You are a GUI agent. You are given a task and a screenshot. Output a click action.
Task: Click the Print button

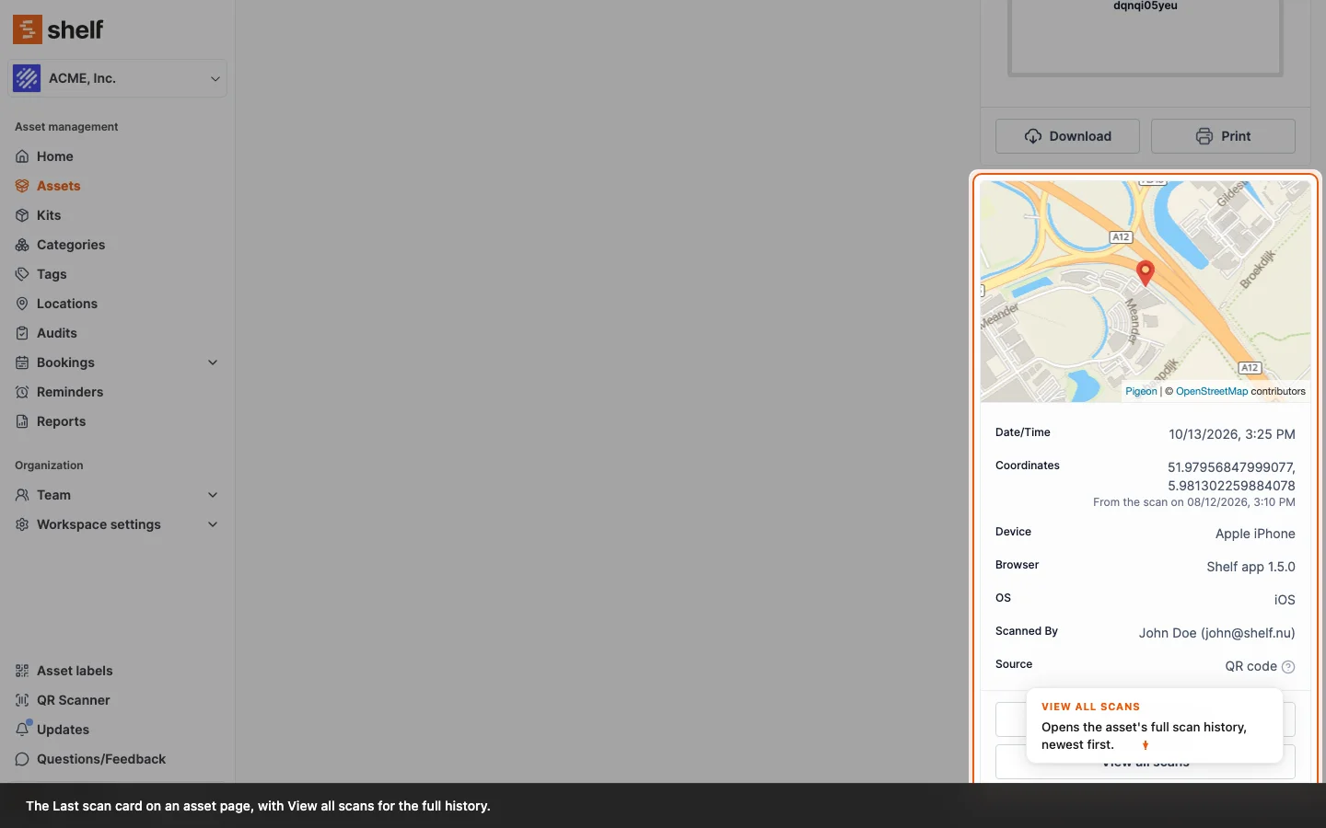(x=1223, y=136)
